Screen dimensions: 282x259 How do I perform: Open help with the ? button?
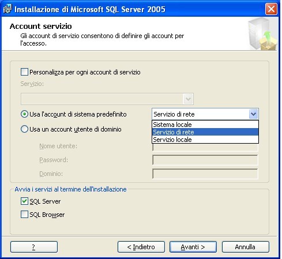coord(34,247)
